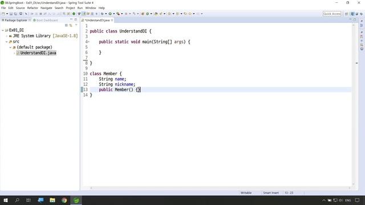This screenshot has width=365, height=205.
Task: Click the Debug bug toolbar icon
Action: 102,14
